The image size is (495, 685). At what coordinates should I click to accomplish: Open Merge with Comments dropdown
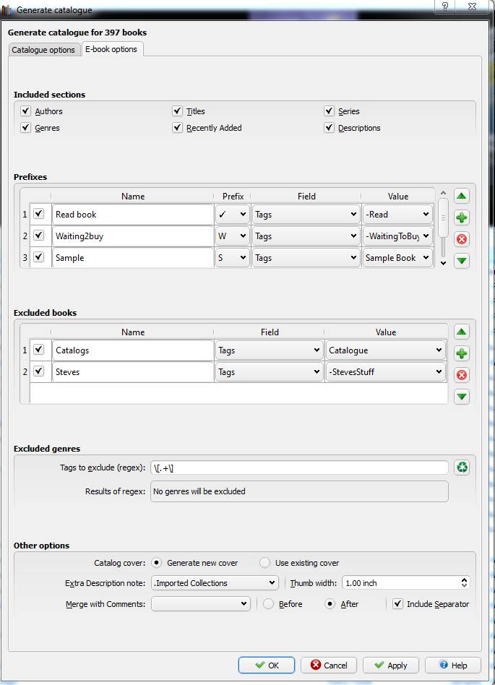point(201,604)
